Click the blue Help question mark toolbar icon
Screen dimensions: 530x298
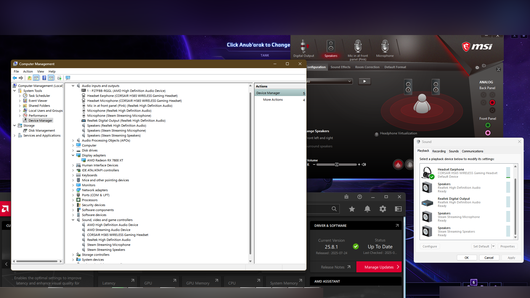pyautogui.click(x=44, y=78)
